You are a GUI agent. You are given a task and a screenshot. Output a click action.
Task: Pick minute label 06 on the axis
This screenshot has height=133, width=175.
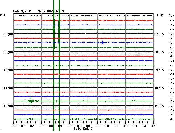69,126
